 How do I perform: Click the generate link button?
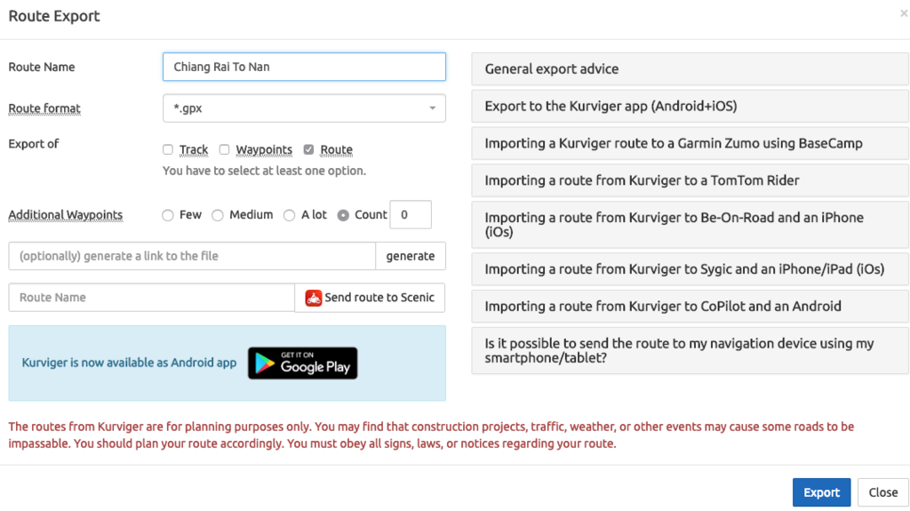[411, 256]
